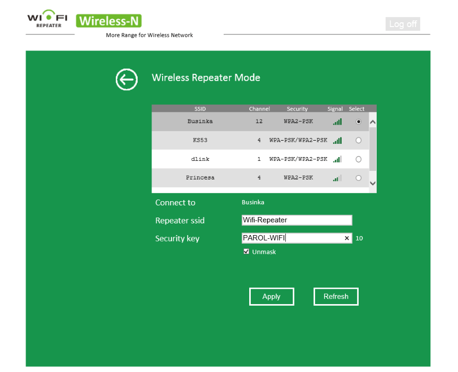The width and height of the screenshot is (458, 372).
Task: Click the back arrow icon
Action: pos(126,80)
